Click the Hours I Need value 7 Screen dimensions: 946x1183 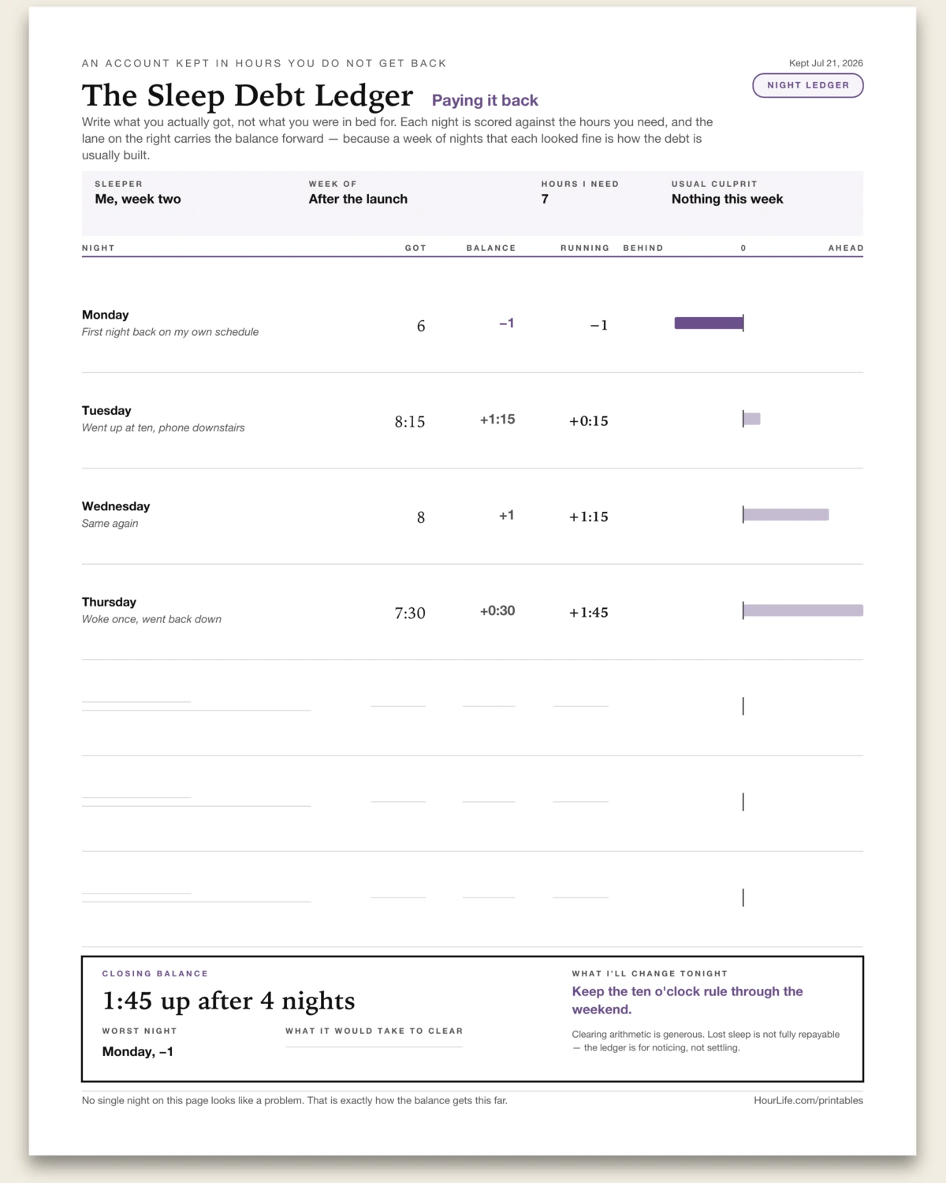(x=545, y=199)
